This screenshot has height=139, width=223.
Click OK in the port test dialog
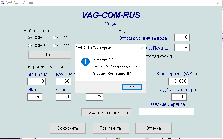pyautogui.click(x=132, y=87)
